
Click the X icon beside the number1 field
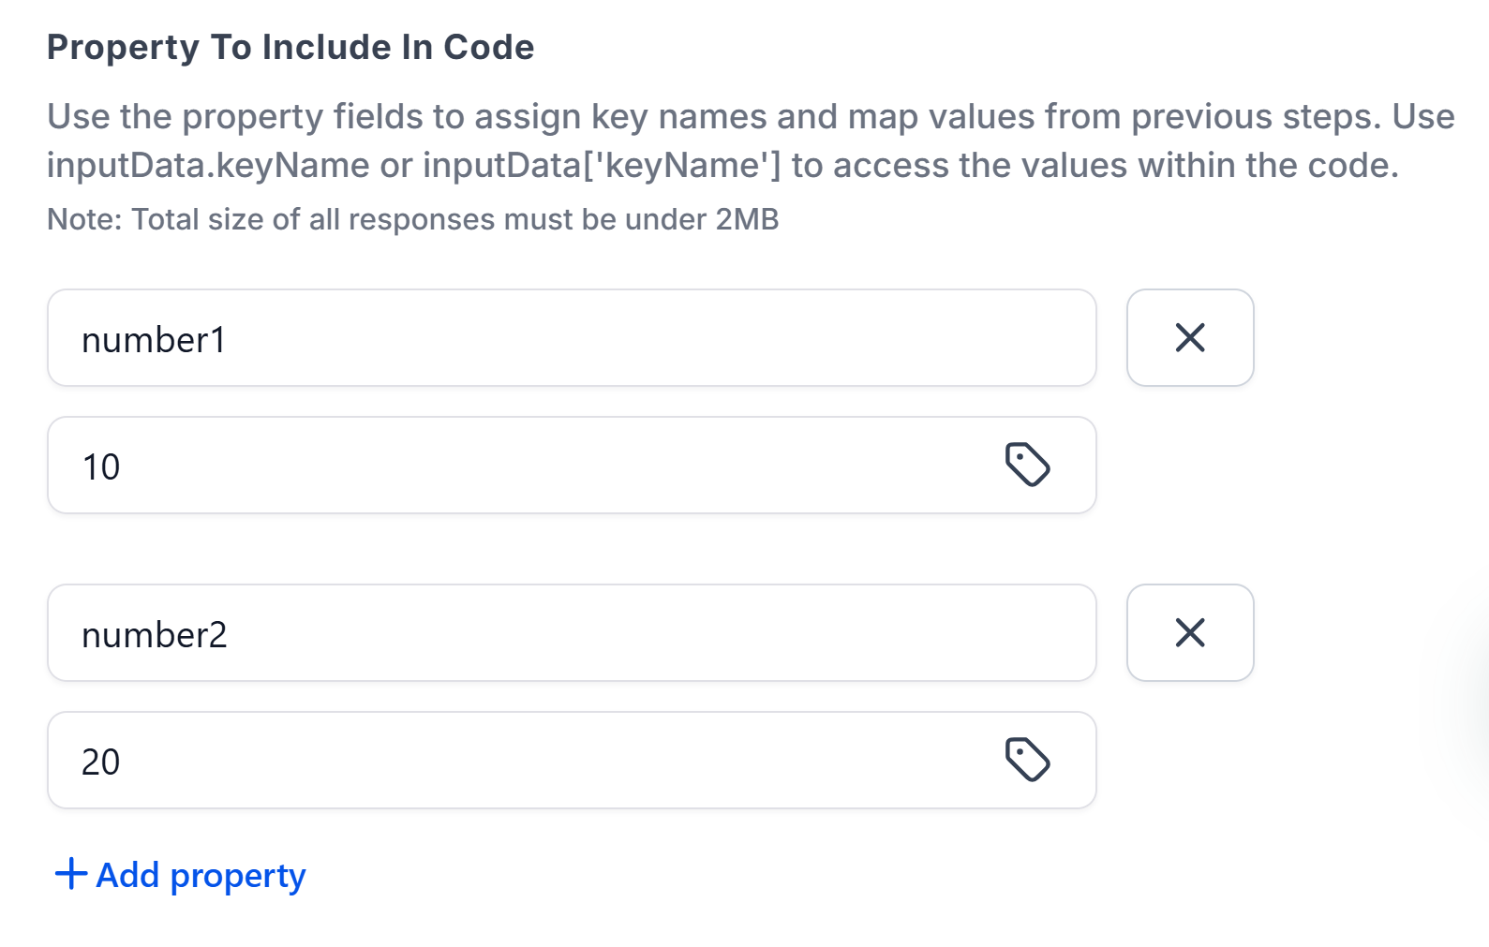[1189, 338]
